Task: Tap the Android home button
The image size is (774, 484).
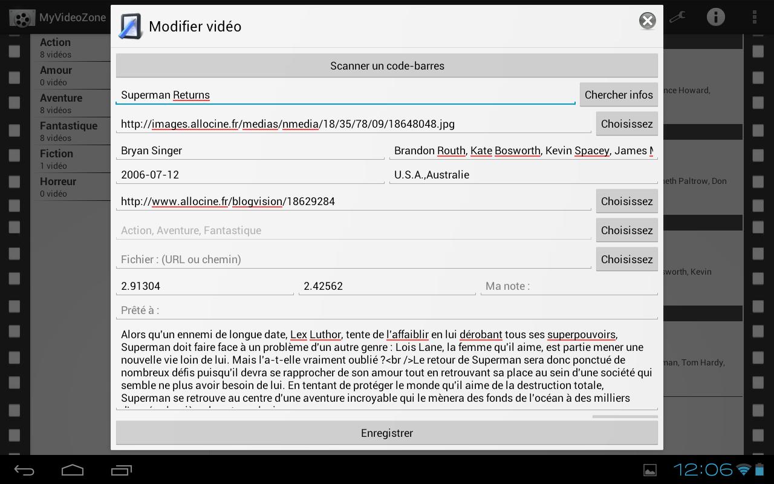Action: click(73, 470)
